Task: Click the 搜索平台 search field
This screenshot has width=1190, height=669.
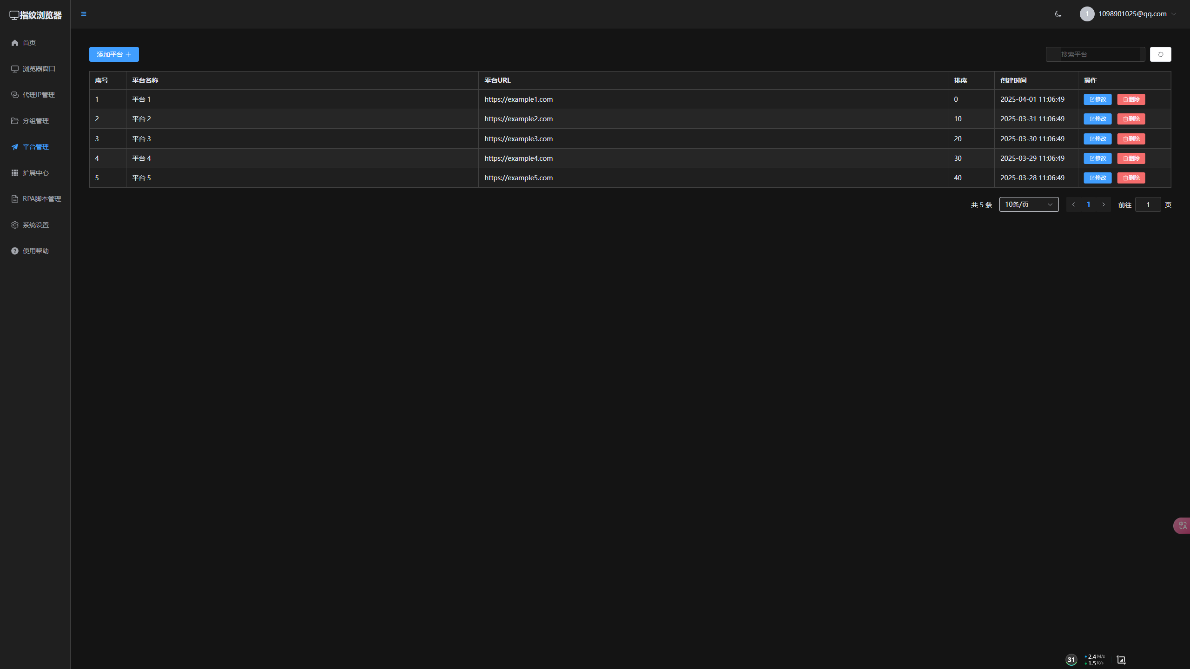Action: [x=1100, y=54]
